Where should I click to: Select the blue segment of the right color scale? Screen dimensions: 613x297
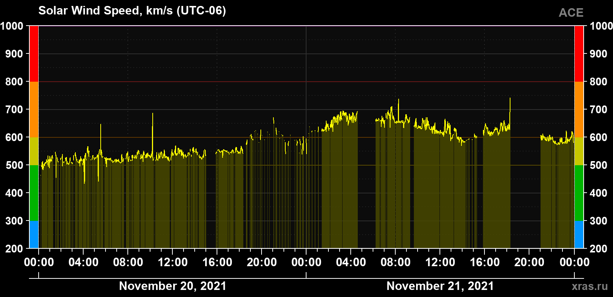click(x=579, y=235)
